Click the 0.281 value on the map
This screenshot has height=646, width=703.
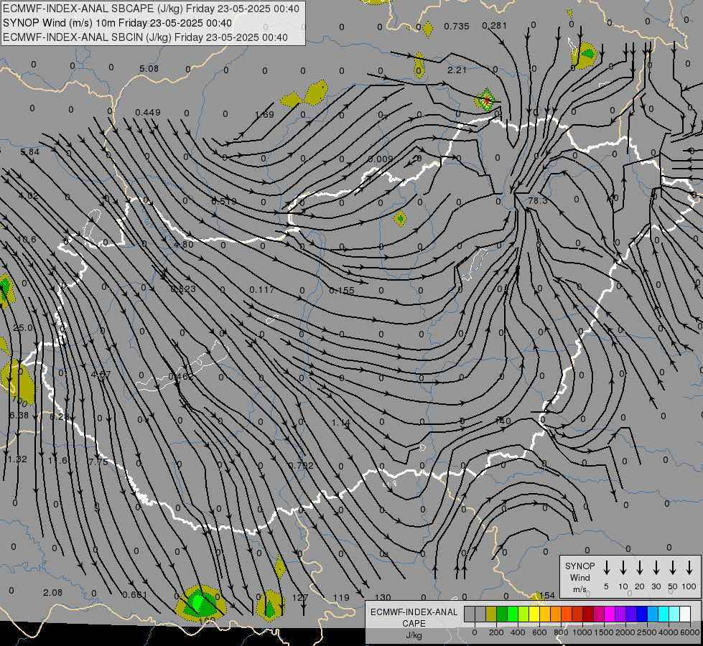click(494, 26)
